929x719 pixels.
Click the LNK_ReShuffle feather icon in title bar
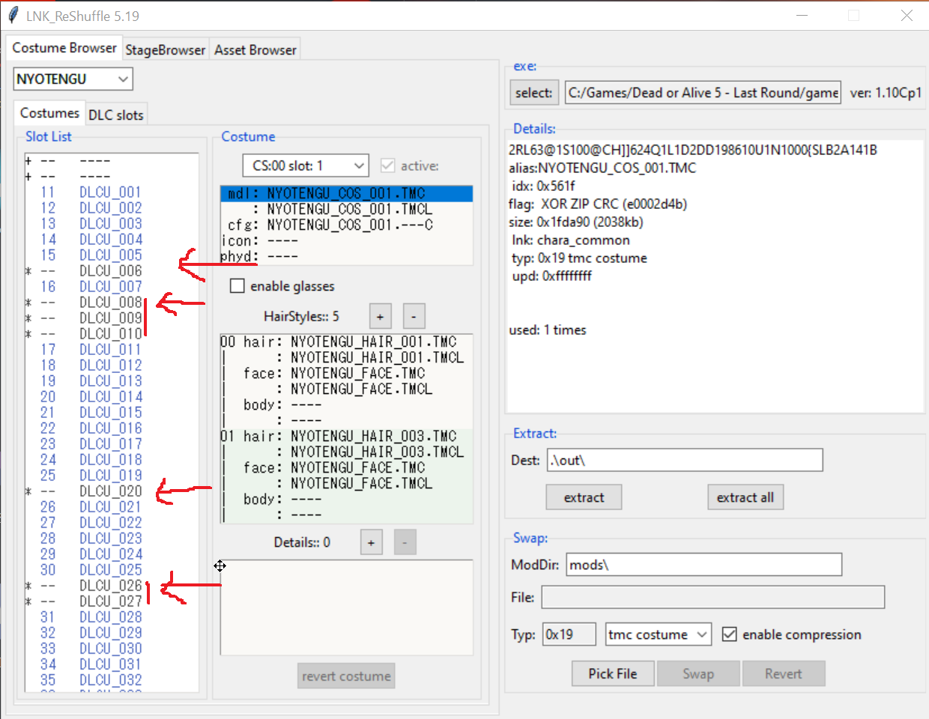[x=13, y=16]
